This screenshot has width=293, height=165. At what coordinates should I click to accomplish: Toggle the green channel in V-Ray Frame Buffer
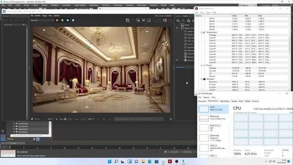(x=62, y=20)
